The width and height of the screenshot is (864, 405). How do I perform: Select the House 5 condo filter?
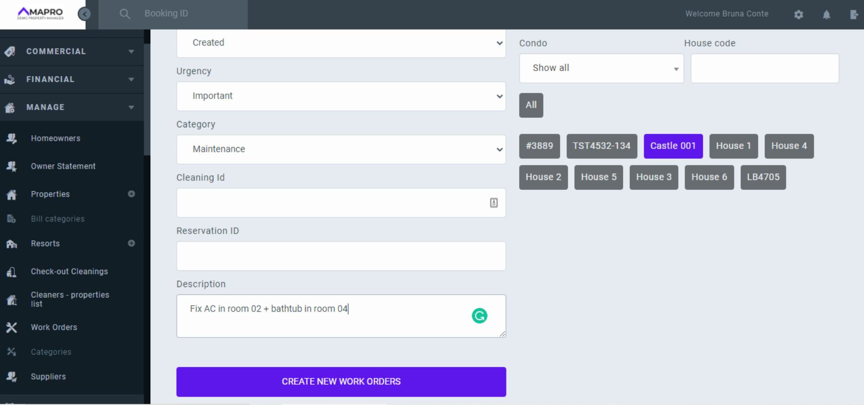[598, 177]
